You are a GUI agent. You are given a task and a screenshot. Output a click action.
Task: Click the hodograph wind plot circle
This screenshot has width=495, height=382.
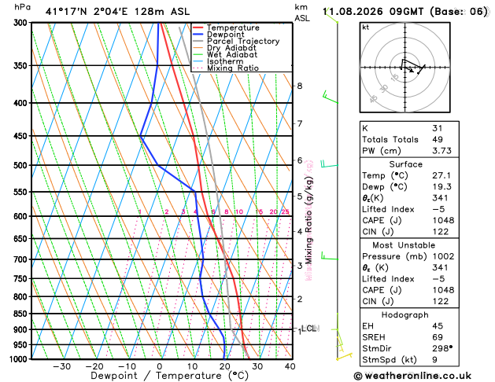(x=404, y=68)
